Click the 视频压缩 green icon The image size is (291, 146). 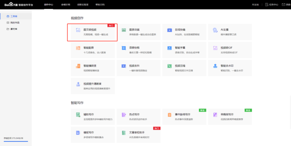[x=170, y=66]
